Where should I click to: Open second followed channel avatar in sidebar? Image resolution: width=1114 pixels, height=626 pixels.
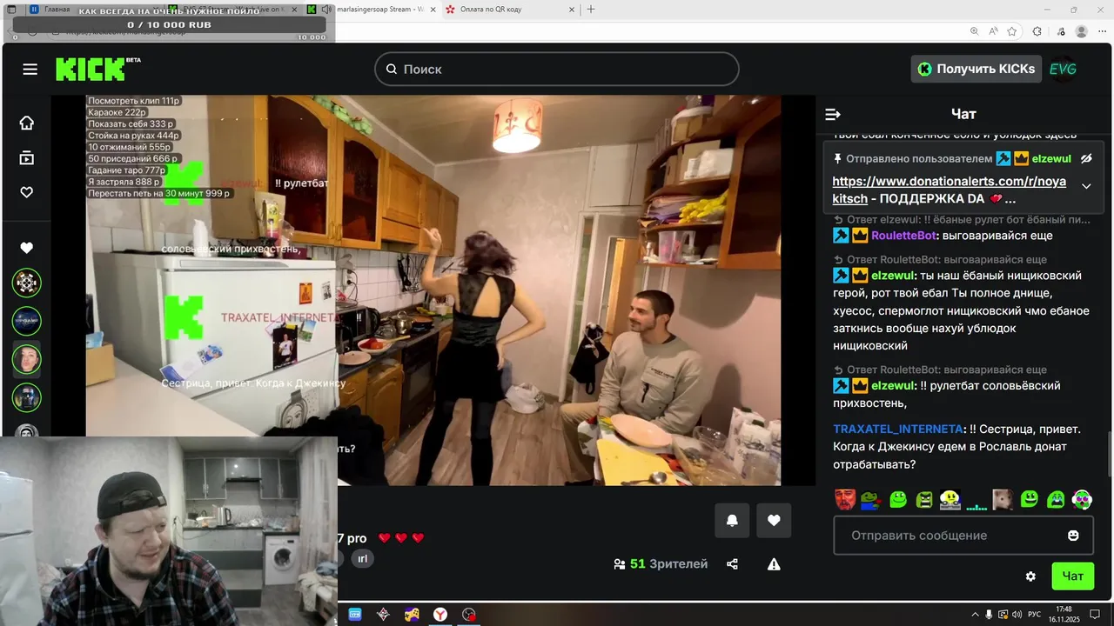(x=27, y=321)
